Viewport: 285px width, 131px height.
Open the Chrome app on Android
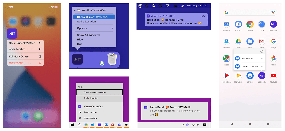(x=250, y=24)
